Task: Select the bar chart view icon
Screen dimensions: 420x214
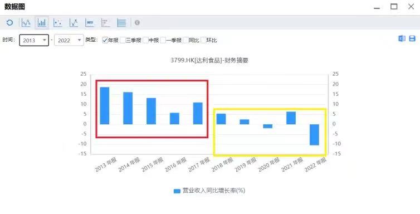Action: click(x=42, y=23)
